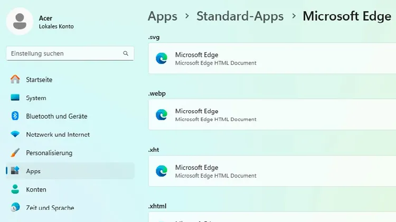Click the Bluetooth icon in the sidebar
Image resolution: width=396 pixels, height=222 pixels.
pos(15,116)
